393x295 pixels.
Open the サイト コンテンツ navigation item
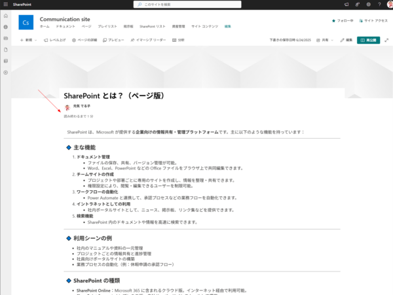click(x=205, y=27)
